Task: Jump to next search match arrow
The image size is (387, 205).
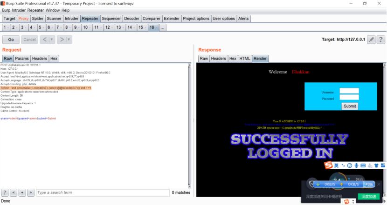Action: click(x=31, y=192)
